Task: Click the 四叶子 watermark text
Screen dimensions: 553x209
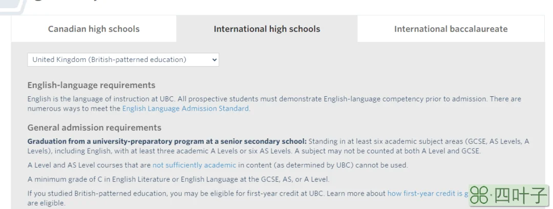Action: (520, 195)
